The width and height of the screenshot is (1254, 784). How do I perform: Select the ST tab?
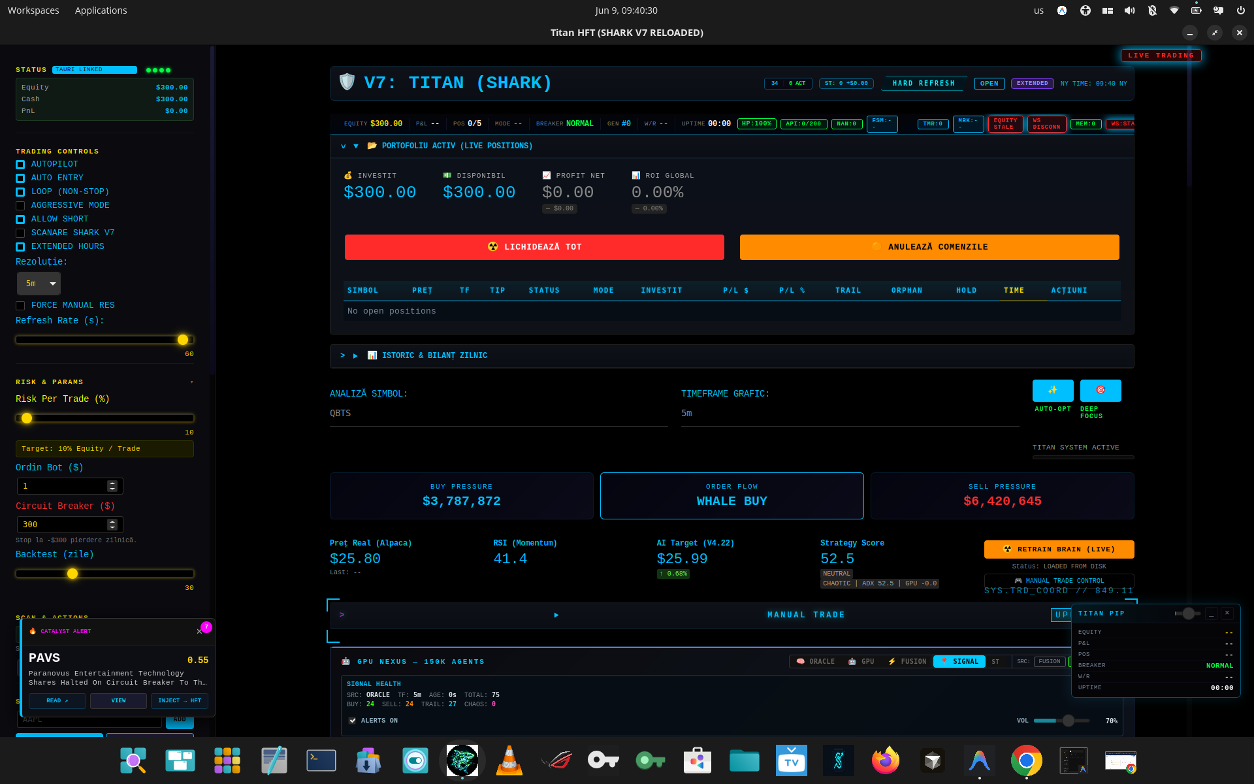(x=995, y=662)
